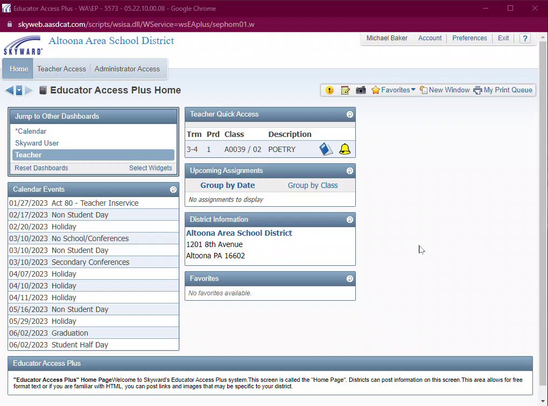Select the 06/02/2023 Student Half Day event
This screenshot has width=548, height=406.
pos(93,345)
